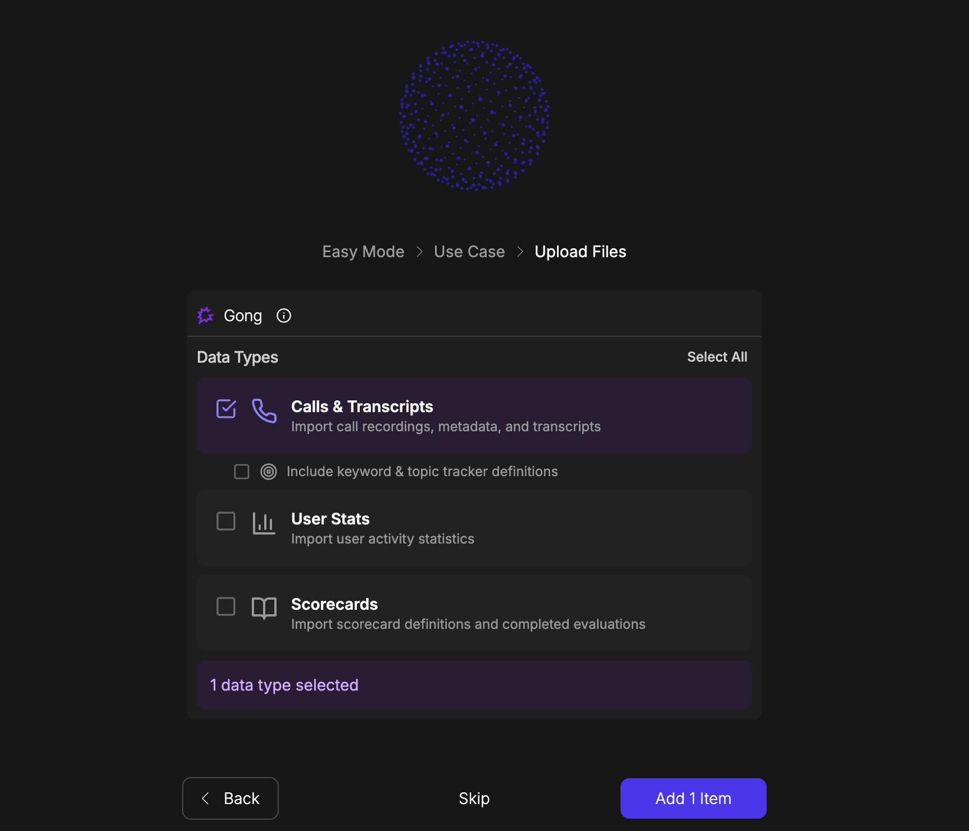The height and width of the screenshot is (831, 969).
Task: Click the left arrow in Back button
Action: [x=206, y=798]
